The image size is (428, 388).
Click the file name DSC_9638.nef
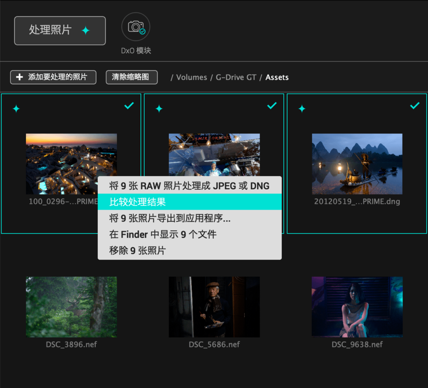[357, 344]
